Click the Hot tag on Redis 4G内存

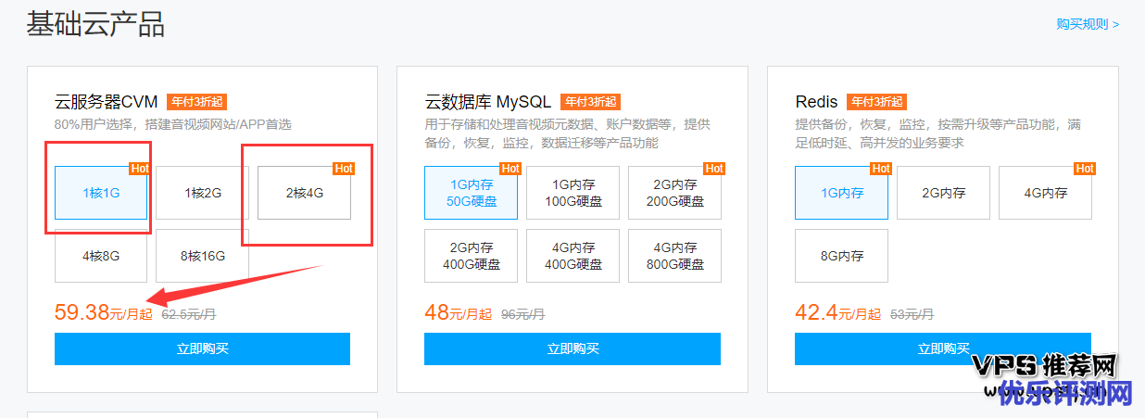(x=1085, y=169)
